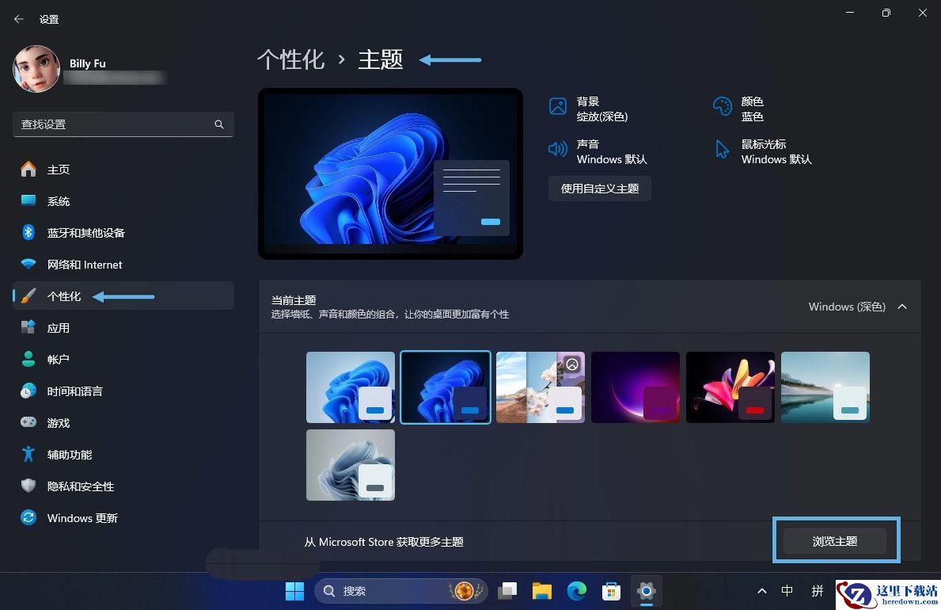Screen dimensions: 941x610
Task: Apply the lake landscape theme thumbnail
Action: [x=825, y=387]
